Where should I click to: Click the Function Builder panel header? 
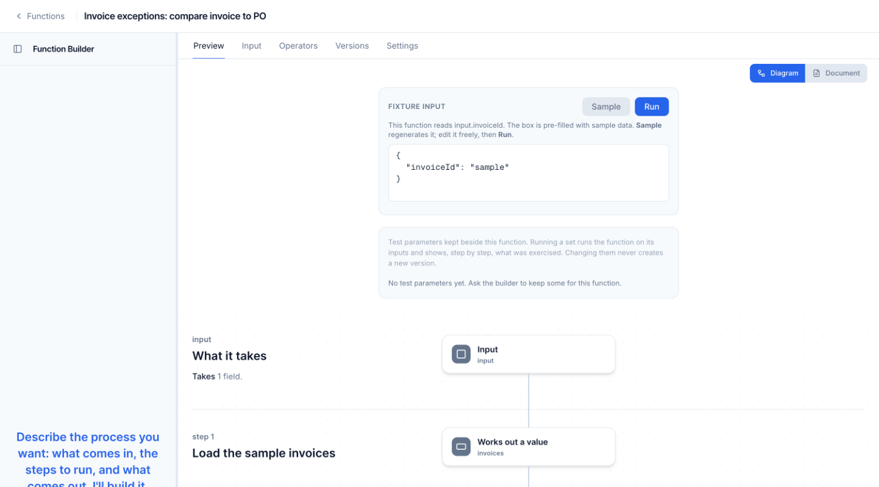coord(63,49)
